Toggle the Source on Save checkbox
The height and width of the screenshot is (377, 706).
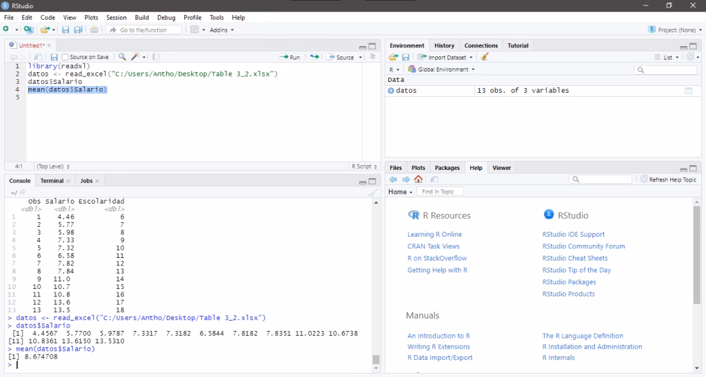point(65,57)
